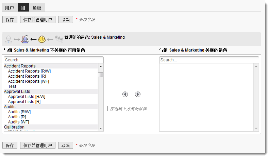Select Accident Reports [R/W] role
Image resolution: width=270 pixels, height=158 pixels.
pos(51,71)
